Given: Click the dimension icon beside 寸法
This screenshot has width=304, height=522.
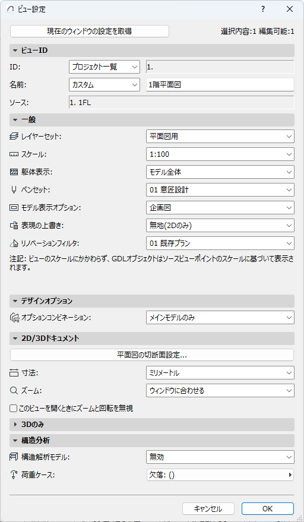Looking at the screenshot, I should tap(13, 373).
